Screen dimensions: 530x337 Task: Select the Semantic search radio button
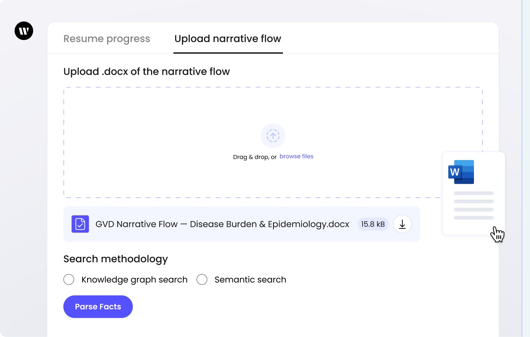point(202,279)
